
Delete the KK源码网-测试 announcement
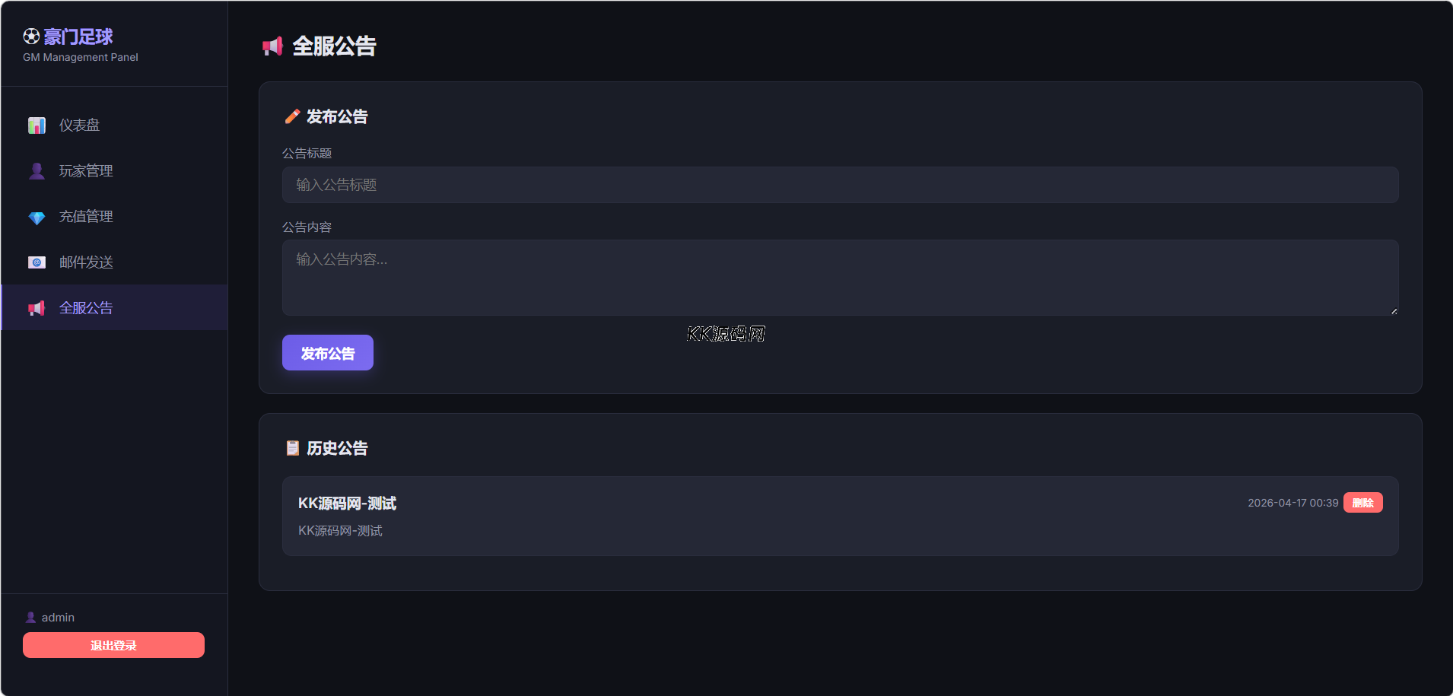(1362, 503)
